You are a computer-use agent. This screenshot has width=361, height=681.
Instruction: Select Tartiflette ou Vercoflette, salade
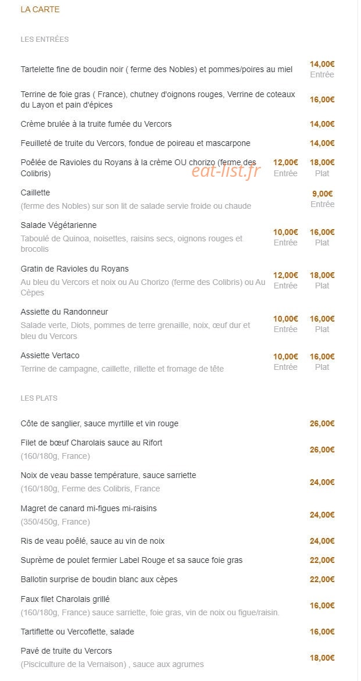pyautogui.click(x=77, y=632)
